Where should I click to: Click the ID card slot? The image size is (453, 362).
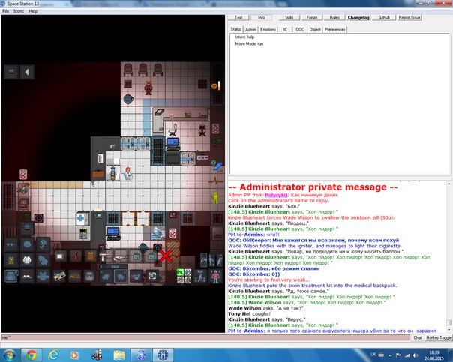click(59, 276)
